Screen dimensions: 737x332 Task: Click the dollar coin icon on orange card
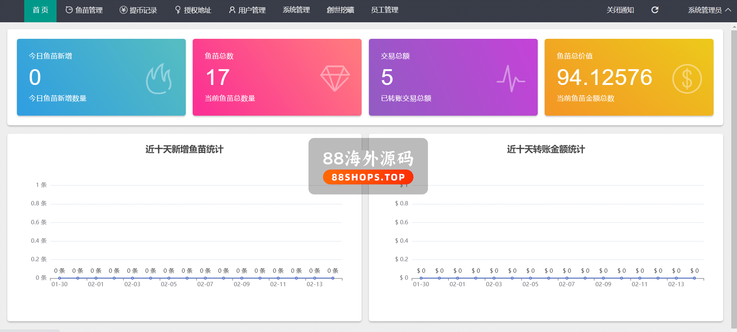[687, 79]
